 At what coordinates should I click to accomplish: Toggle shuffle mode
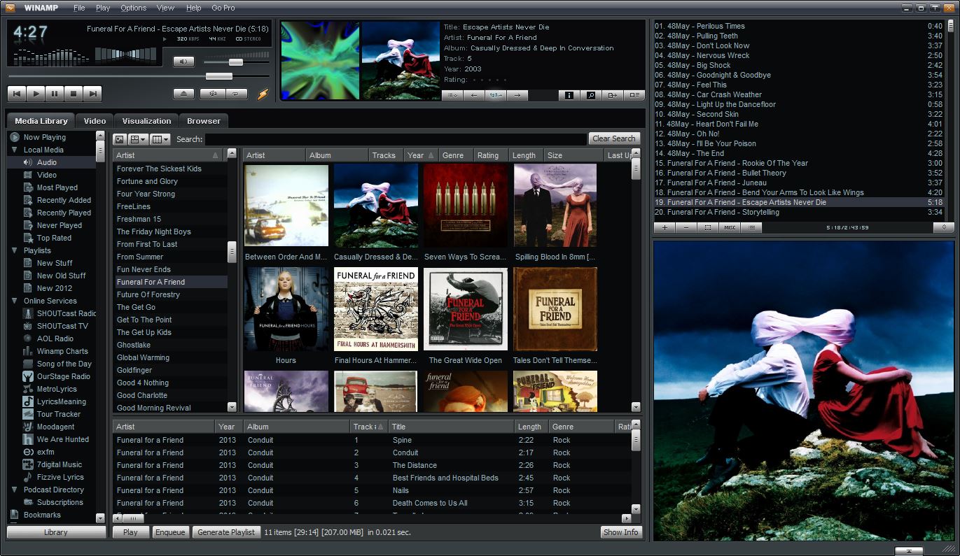(212, 93)
